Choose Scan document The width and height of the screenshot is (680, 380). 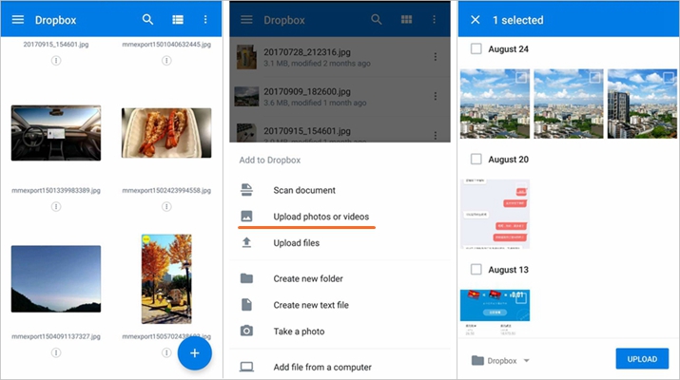coord(340,190)
